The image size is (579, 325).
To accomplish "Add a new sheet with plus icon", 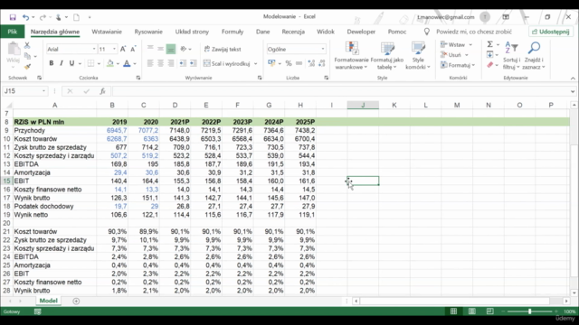I will pos(76,301).
